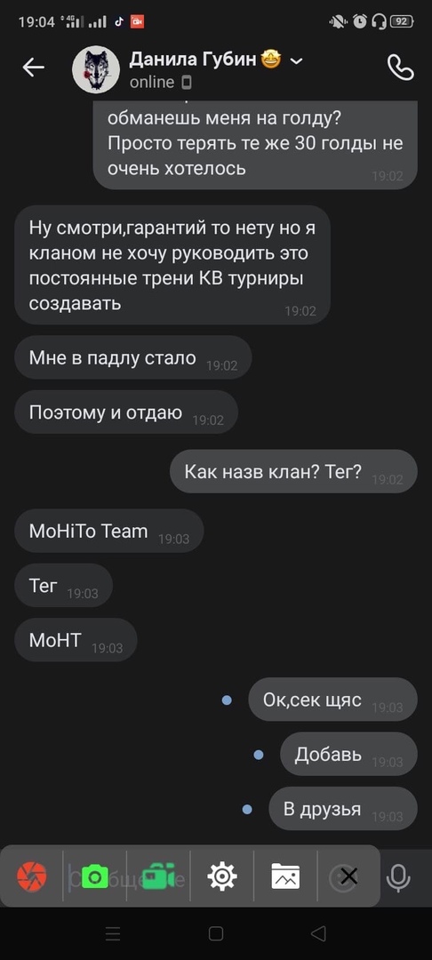Start recording with green video camera icon
The image size is (432, 960).
[x=158, y=876]
